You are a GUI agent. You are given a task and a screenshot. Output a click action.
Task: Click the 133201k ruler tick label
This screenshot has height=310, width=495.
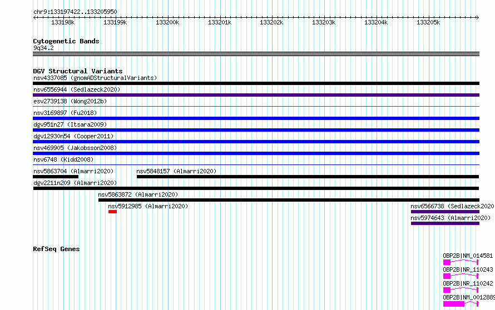(x=220, y=22)
